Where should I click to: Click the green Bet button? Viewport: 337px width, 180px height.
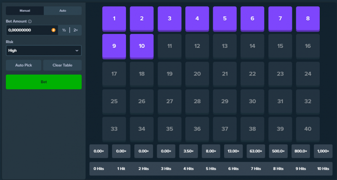pyautogui.click(x=44, y=82)
